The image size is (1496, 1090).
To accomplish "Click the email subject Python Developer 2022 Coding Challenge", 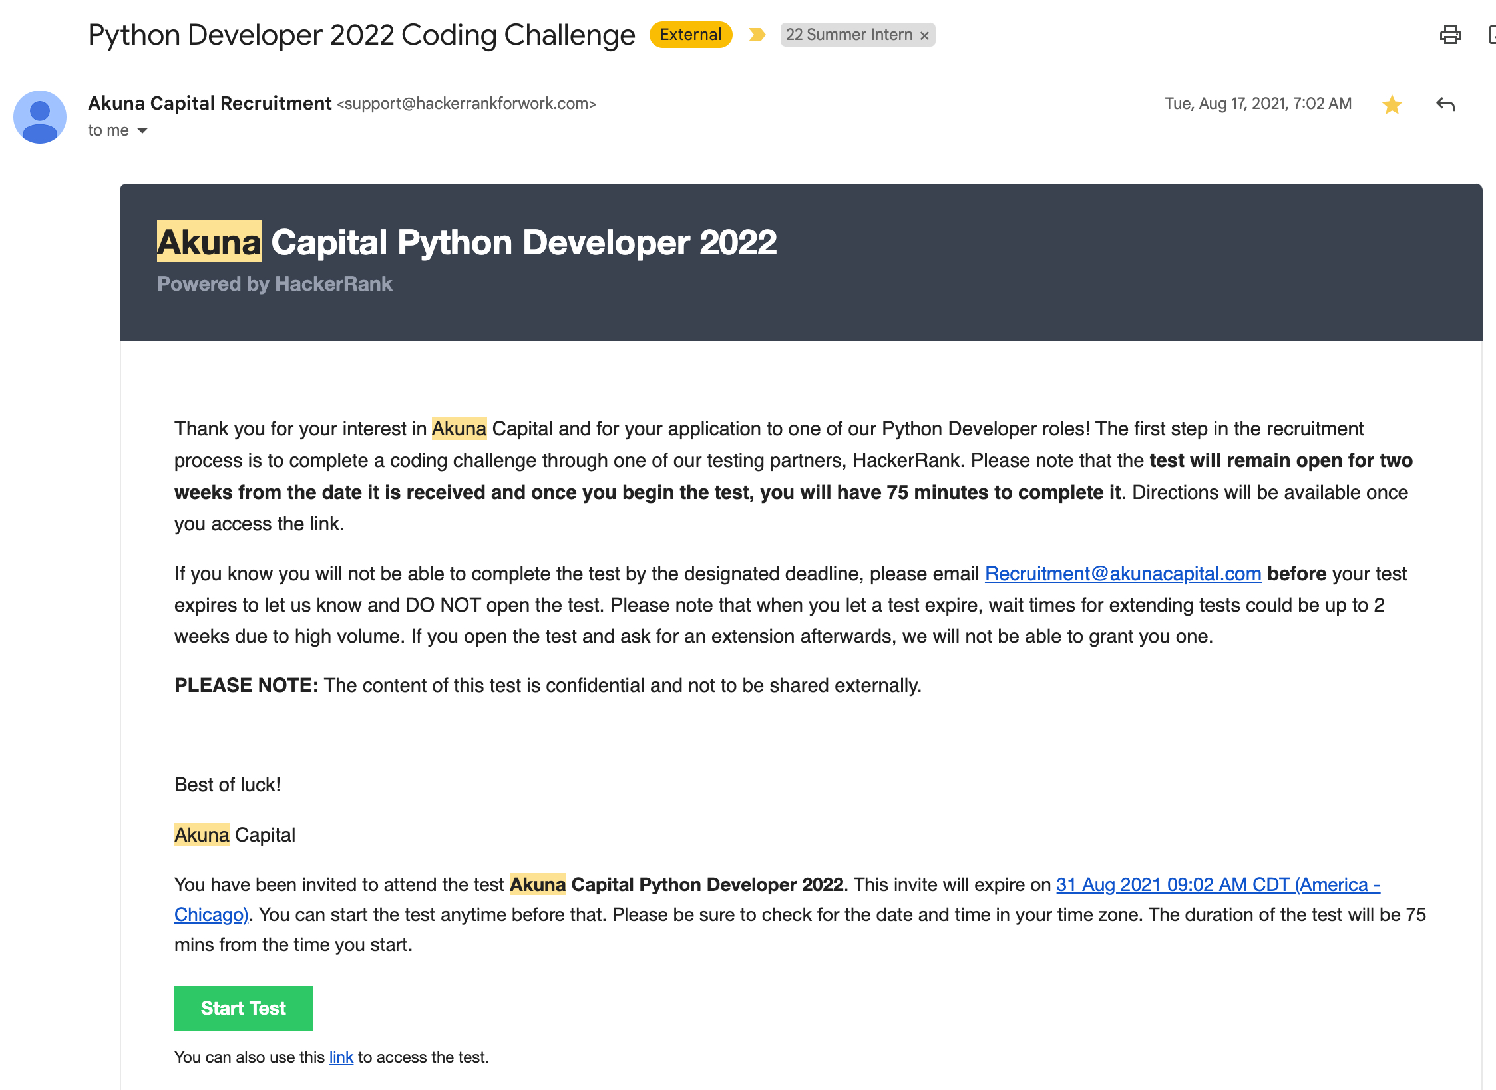I will pos(361,35).
